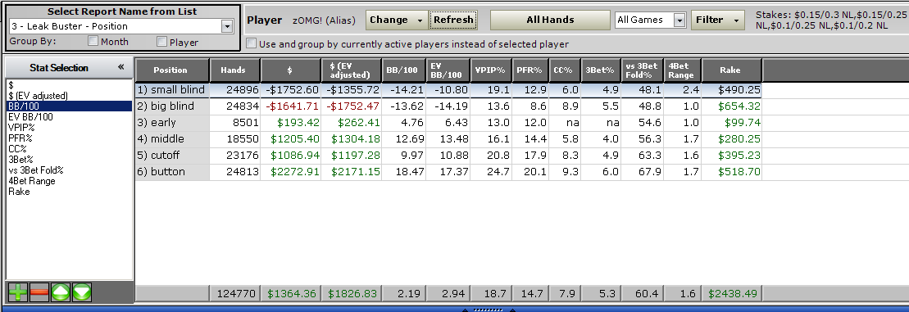Click the red minus remove stat icon
The height and width of the screenshot is (312, 909).
point(39,292)
